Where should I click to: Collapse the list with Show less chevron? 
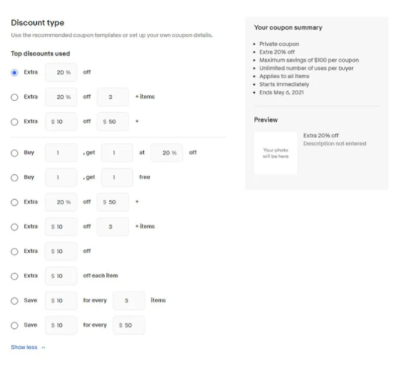click(x=44, y=347)
